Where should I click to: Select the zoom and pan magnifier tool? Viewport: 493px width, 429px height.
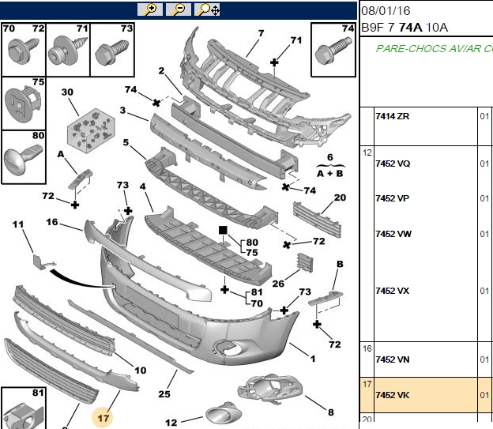tap(207, 9)
